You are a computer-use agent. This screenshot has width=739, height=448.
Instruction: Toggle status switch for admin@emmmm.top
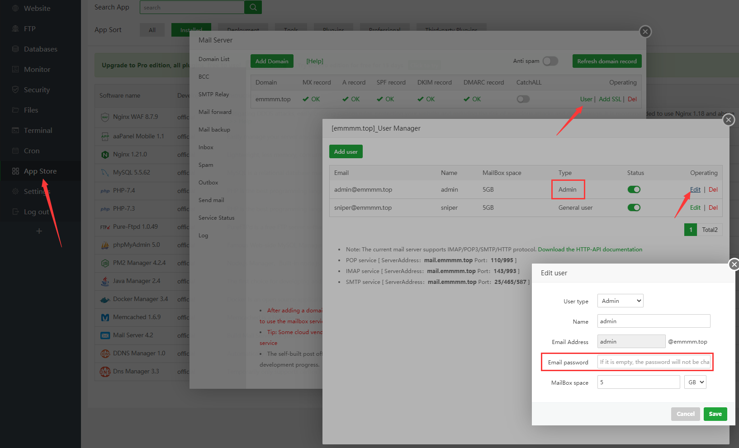[634, 189]
